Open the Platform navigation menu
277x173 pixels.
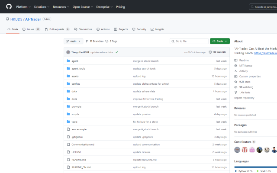pyautogui.click(x=23, y=7)
